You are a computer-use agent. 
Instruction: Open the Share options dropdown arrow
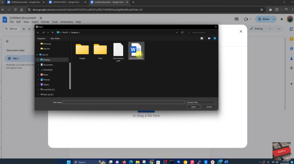(274, 19)
